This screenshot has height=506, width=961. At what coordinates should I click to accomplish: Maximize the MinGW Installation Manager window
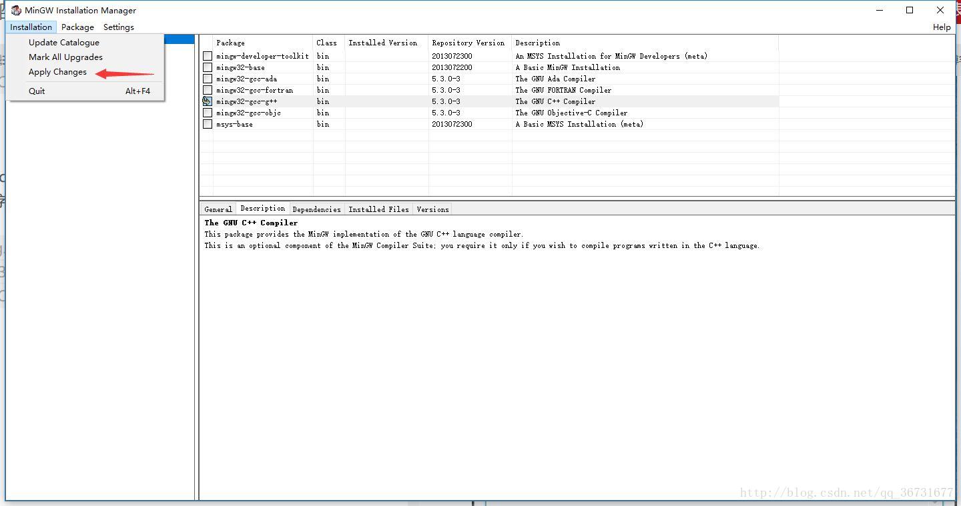[x=910, y=10]
